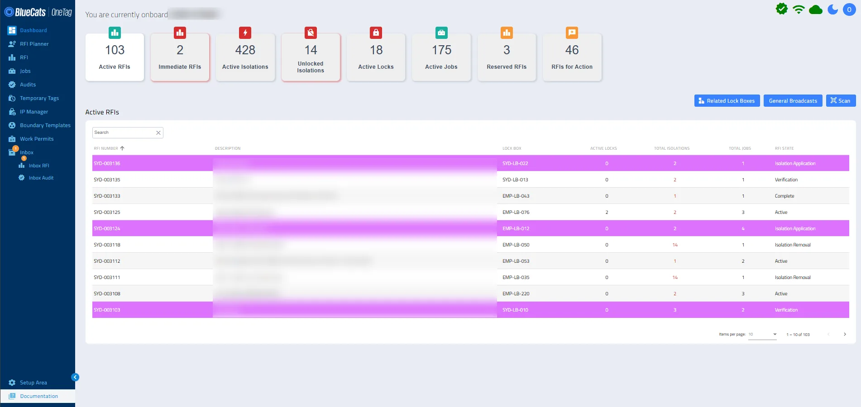Click the IP Manager lock icon
861x407 pixels.
tap(12, 112)
